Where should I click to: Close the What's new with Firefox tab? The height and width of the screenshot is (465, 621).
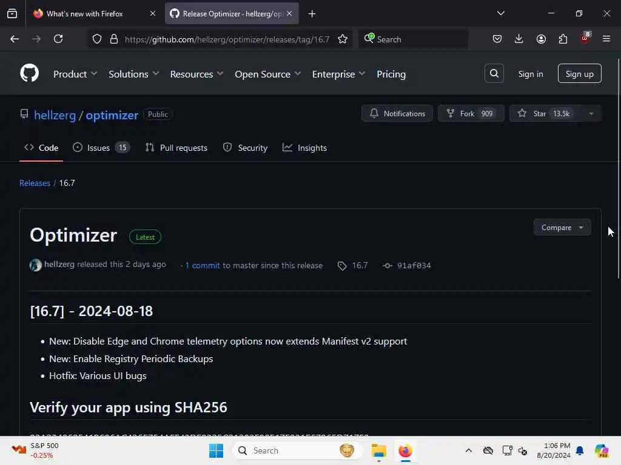tap(152, 14)
